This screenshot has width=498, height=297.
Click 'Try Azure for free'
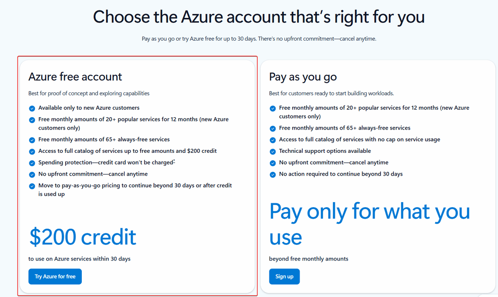[55, 276]
